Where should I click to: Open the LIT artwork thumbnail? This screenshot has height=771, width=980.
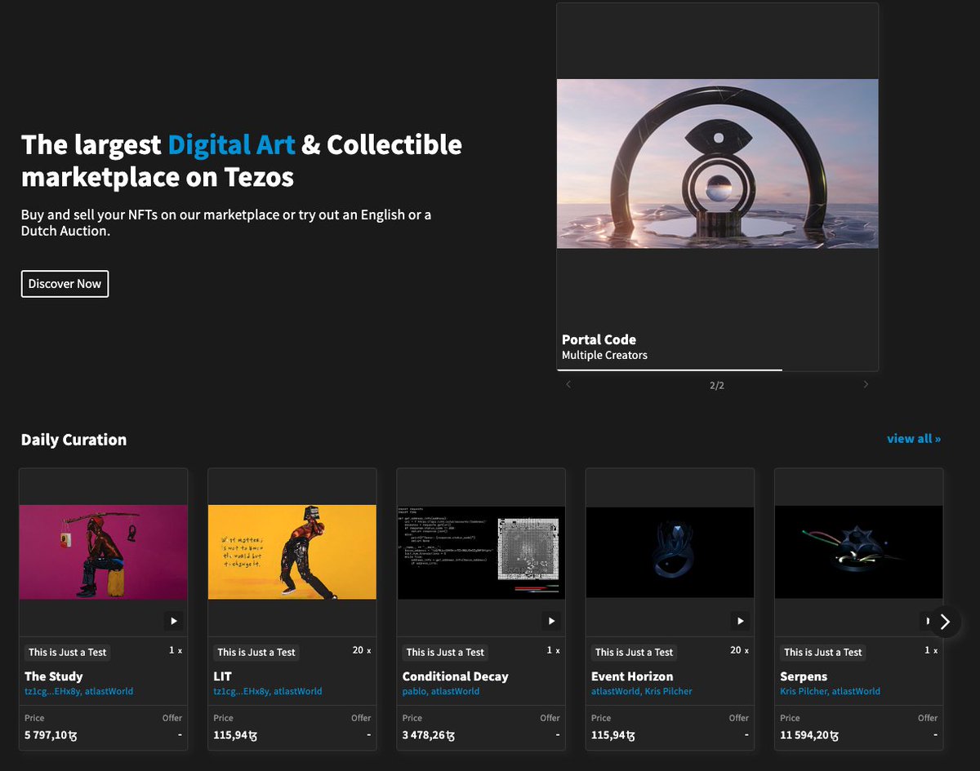click(292, 552)
